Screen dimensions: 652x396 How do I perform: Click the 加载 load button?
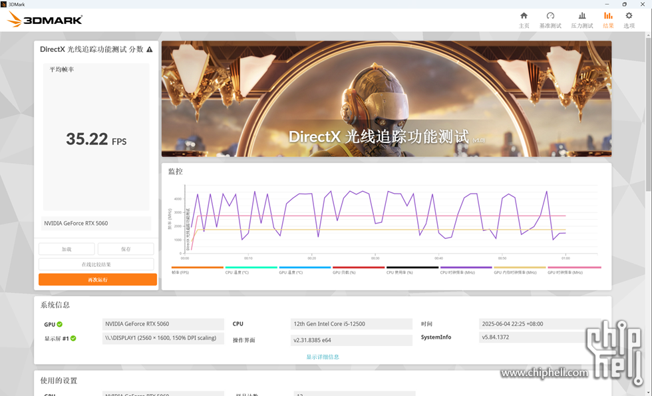[x=67, y=249]
